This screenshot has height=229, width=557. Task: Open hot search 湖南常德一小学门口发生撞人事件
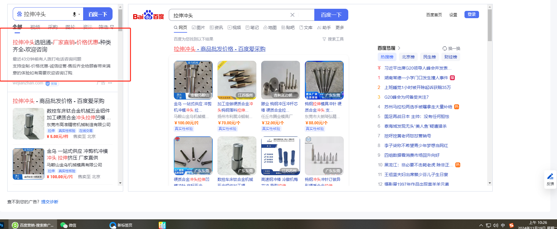click(416, 78)
